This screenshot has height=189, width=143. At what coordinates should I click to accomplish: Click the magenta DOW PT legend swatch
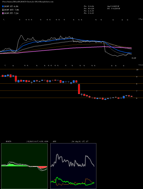point(3,13)
